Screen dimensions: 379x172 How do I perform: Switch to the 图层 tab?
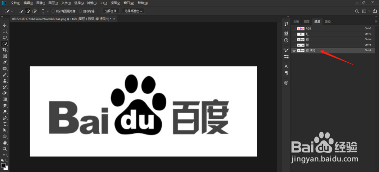307,22
